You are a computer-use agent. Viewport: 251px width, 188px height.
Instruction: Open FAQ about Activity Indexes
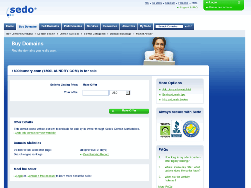(177, 179)
